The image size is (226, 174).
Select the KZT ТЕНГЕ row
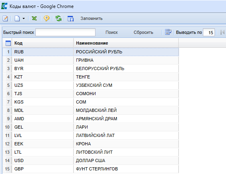pyautogui.click(x=91, y=77)
